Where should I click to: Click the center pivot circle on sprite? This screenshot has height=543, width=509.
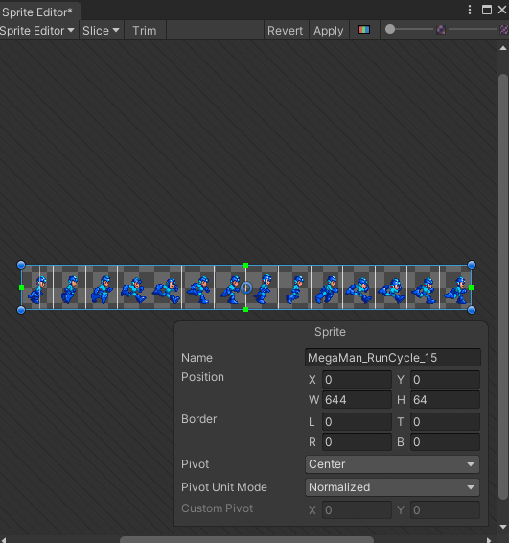pos(246,288)
